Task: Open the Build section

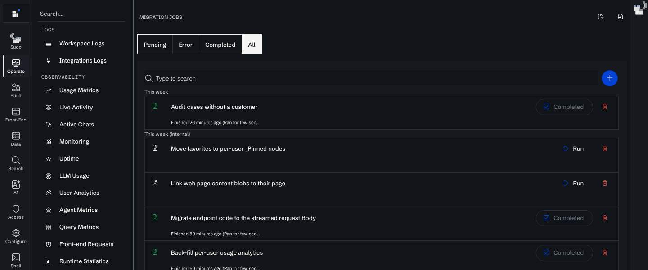Action: [x=16, y=90]
